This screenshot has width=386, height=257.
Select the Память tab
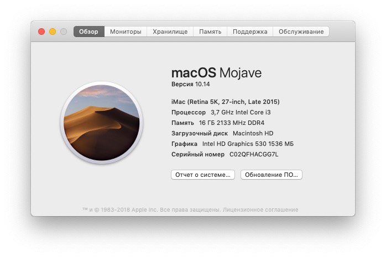(x=210, y=32)
